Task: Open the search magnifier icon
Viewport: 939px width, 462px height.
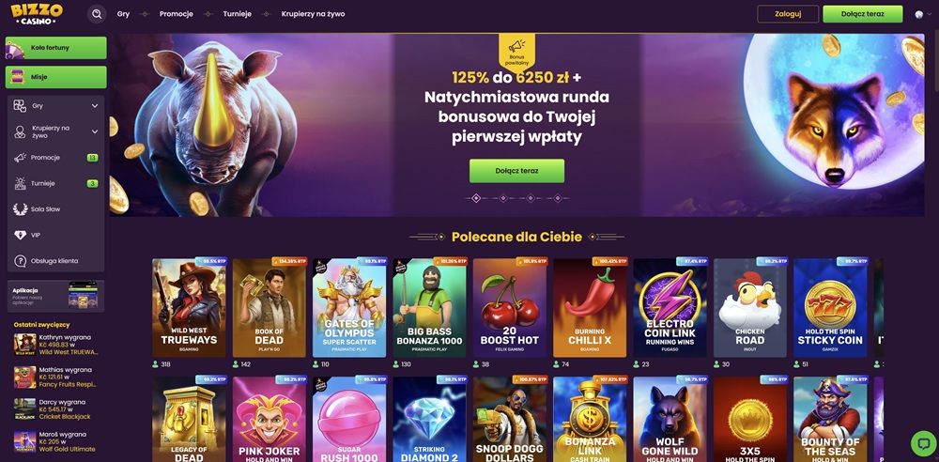Action: 97,14
